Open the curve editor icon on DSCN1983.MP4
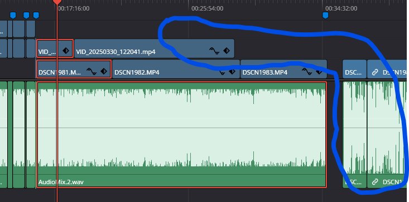 307,71
